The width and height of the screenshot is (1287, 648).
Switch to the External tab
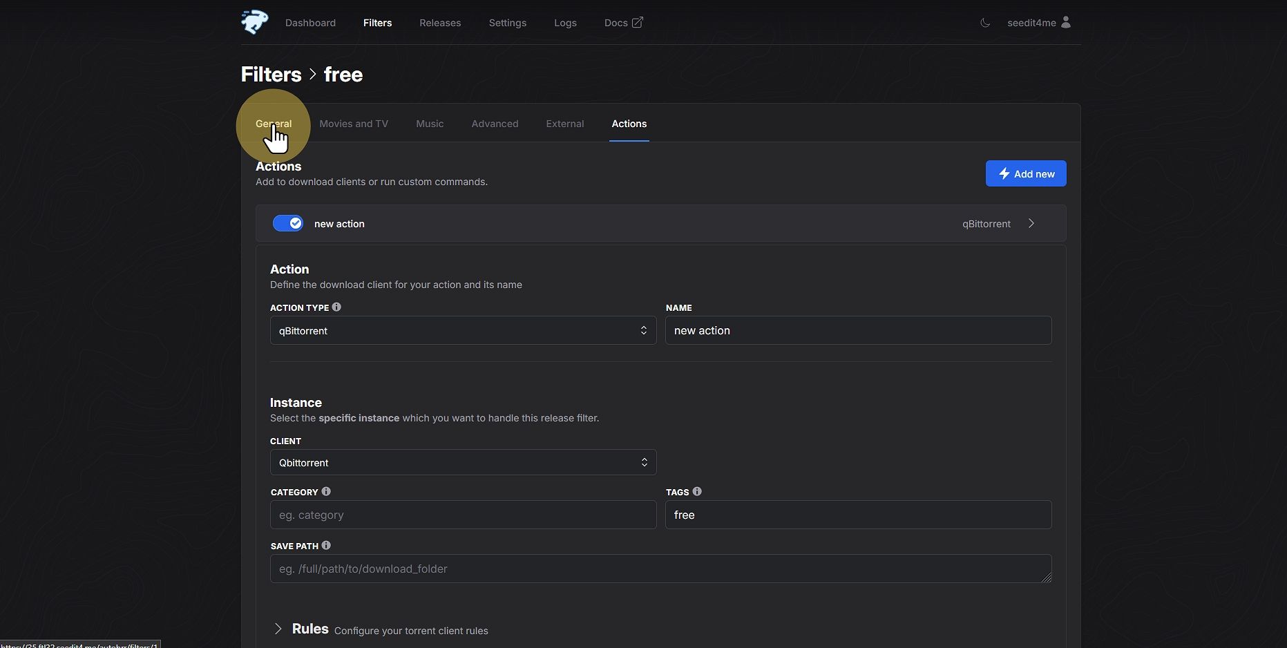tap(565, 124)
